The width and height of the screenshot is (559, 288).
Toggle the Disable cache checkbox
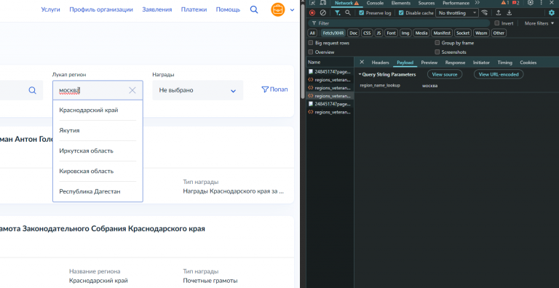401,13
